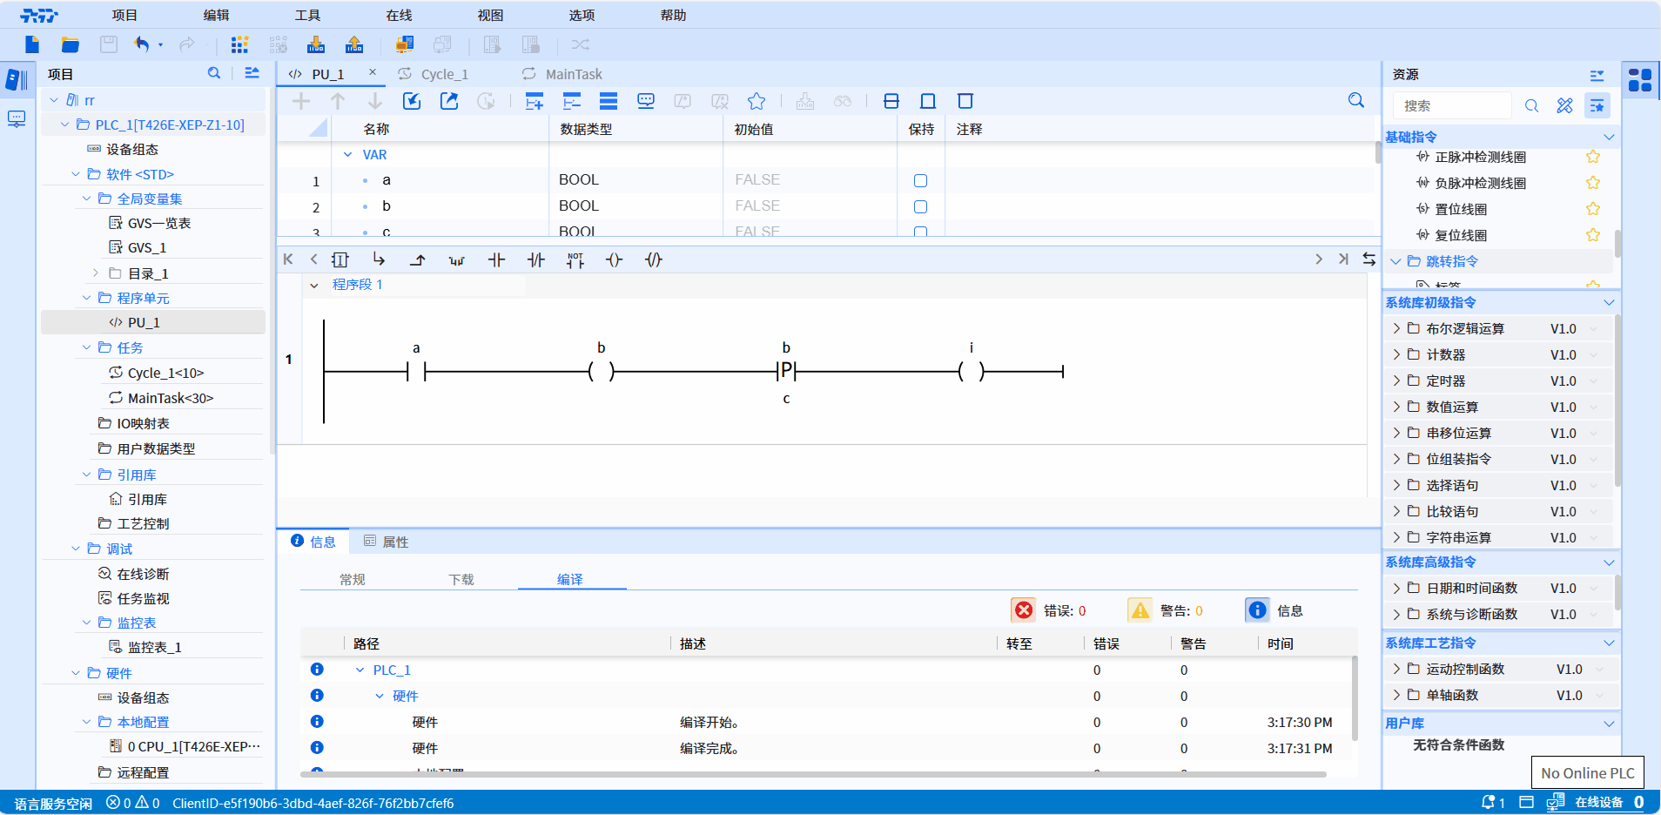Favorite the 置位线圈 instruction star
Viewport: 1661px width, 815px height.
(1593, 209)
